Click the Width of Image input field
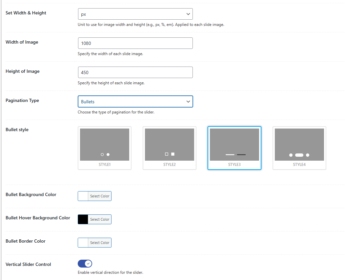 coord(135,43)
